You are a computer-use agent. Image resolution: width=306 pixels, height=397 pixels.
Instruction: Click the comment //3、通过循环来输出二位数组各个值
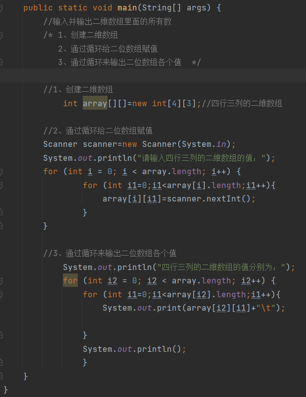[x=110, y=253]
